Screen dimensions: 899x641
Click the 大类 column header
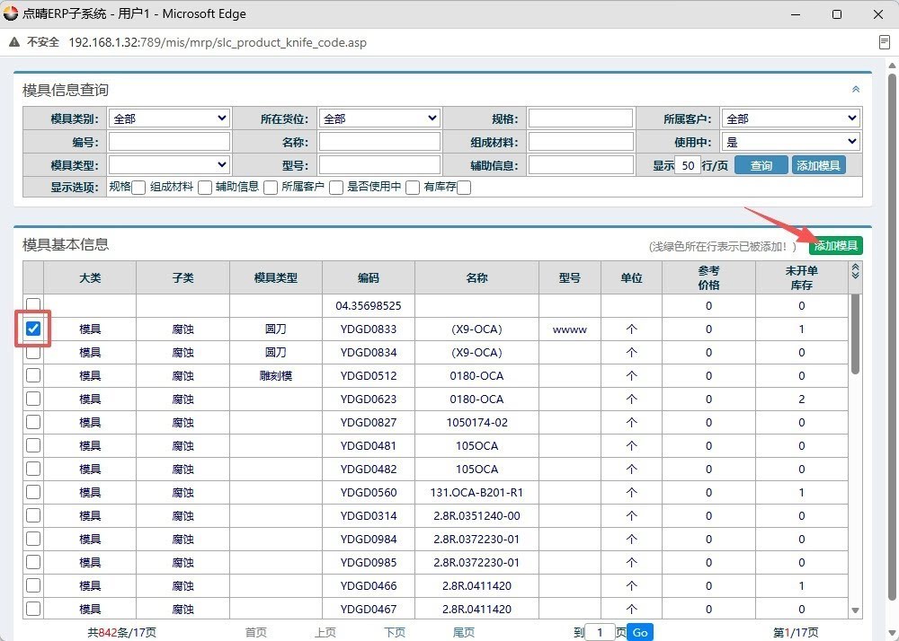click(90, 277)
